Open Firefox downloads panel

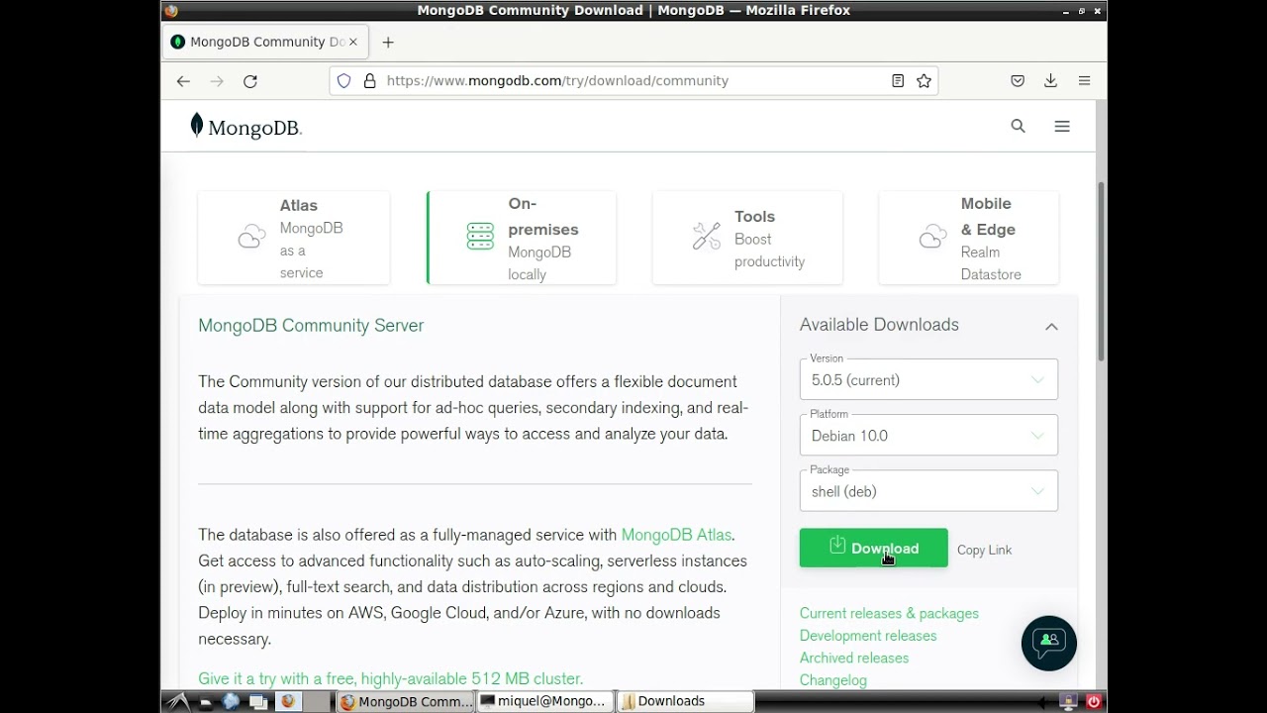(x=1051, y=81)
